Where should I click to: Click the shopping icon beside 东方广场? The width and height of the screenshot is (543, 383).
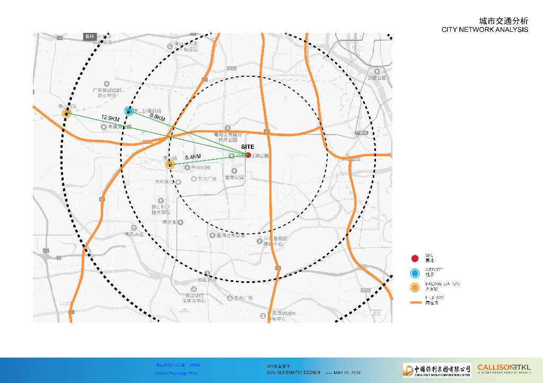coord(194,179)
